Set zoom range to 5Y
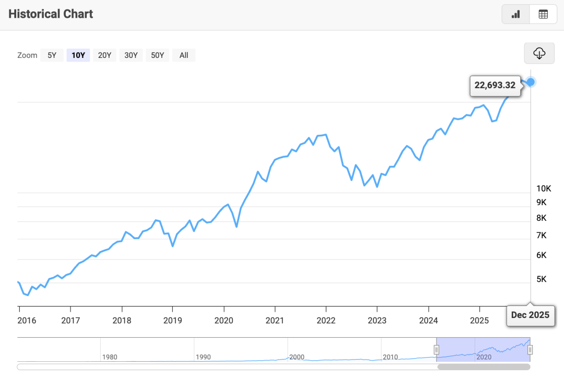The width and height of the screenshot is (564, 378). [52, 55]
